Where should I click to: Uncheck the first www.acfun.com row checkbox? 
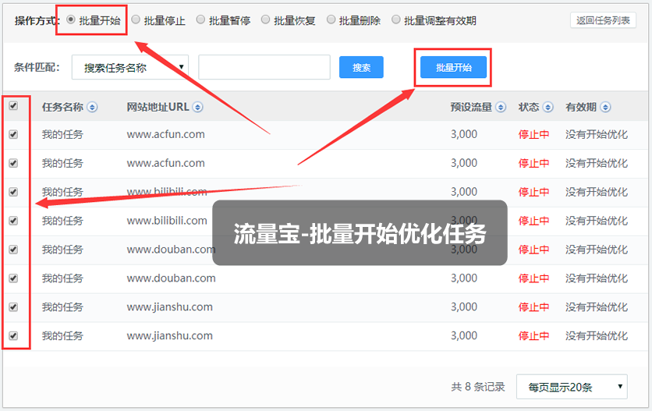pyautogui.click(x=13, y=134)
